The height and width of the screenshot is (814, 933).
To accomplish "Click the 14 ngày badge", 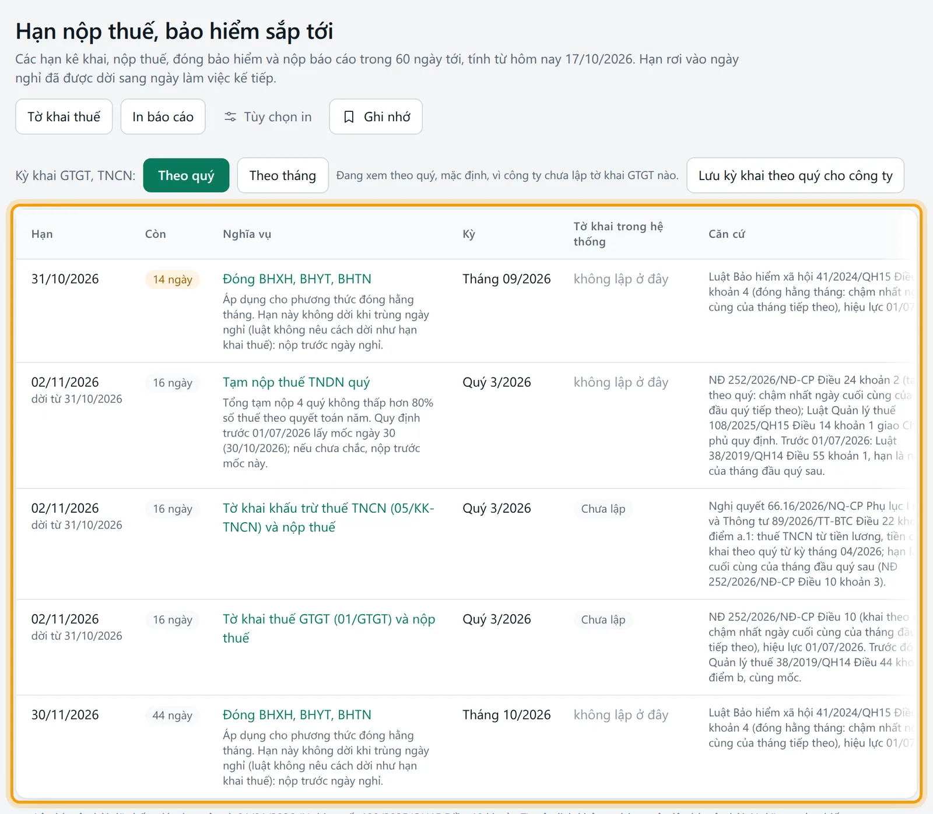I will (x=173, y=279).
